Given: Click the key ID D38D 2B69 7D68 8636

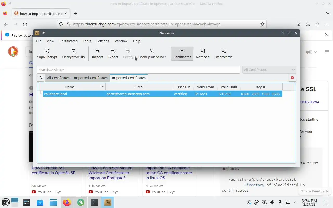Looking at the screenshot, I should (x=260, y=94).
